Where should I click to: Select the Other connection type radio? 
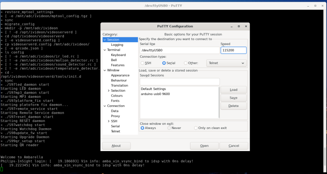[x=186, y=63]
